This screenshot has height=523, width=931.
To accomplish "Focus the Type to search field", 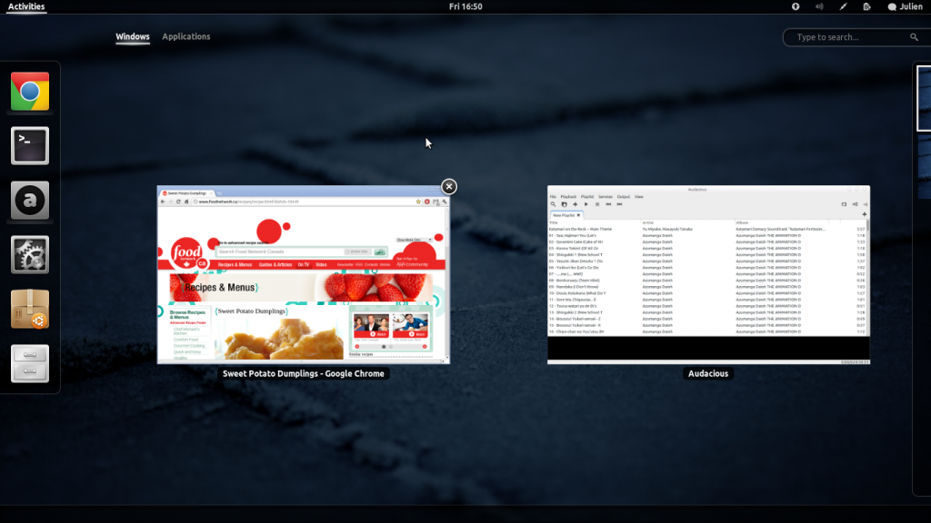I will pos(850,37).
